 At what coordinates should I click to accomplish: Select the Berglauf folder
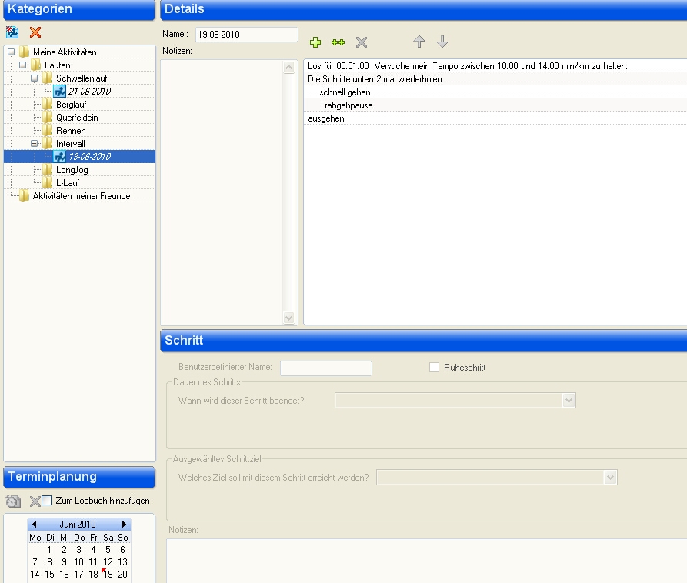(x=71, y=105)
